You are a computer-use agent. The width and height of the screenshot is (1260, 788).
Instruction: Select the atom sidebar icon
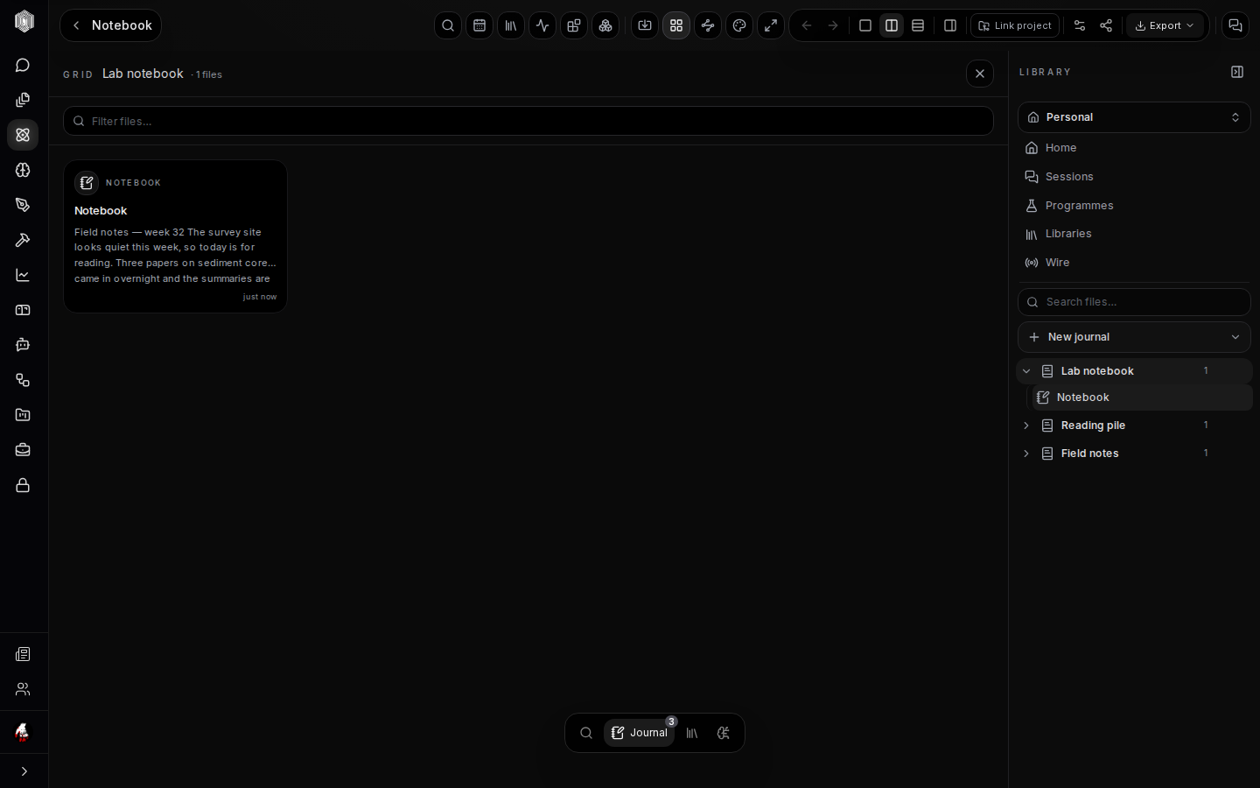click(x=23, y=136)
